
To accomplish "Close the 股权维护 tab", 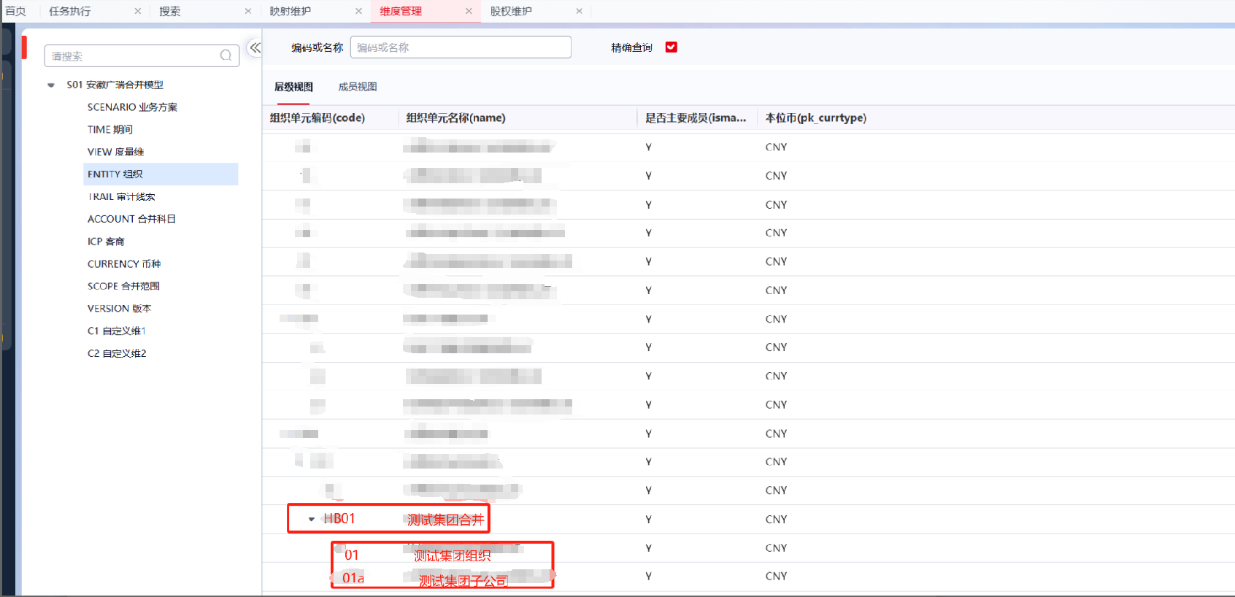I will pos(579,11).
